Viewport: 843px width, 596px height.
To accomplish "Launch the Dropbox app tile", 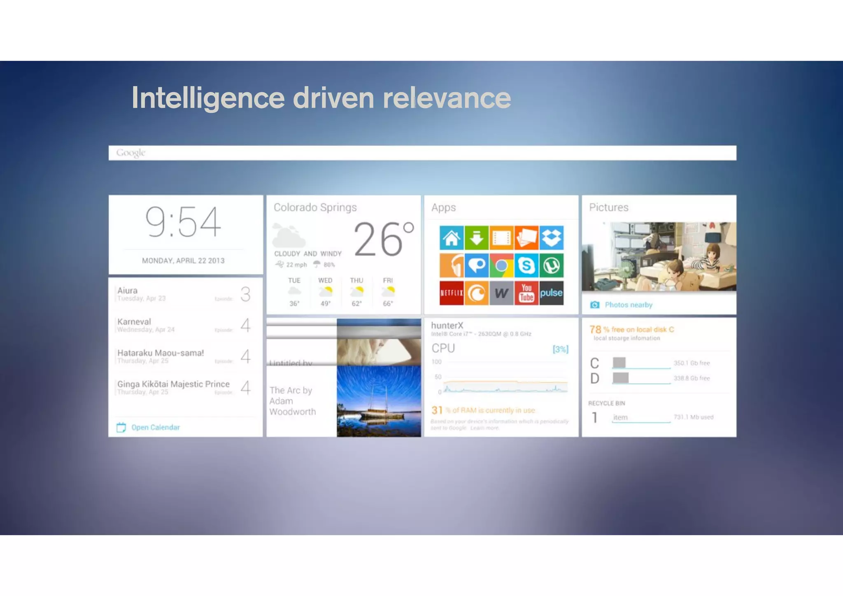I will [551, 237].
